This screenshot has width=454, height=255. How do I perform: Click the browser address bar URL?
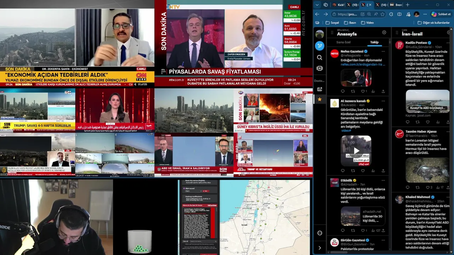pyautogui.click(x=347, y=14)
